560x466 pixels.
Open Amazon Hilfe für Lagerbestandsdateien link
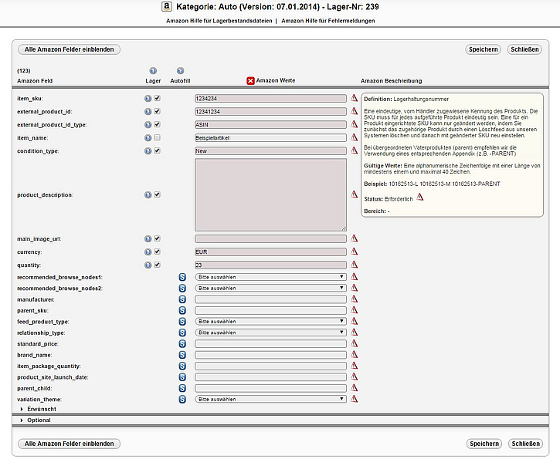coord(219,21)
